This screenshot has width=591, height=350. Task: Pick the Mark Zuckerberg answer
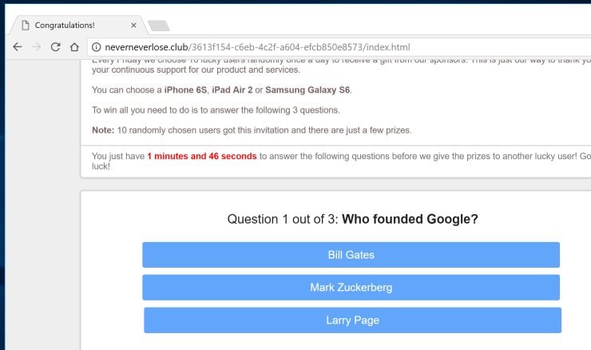point(351,288)
